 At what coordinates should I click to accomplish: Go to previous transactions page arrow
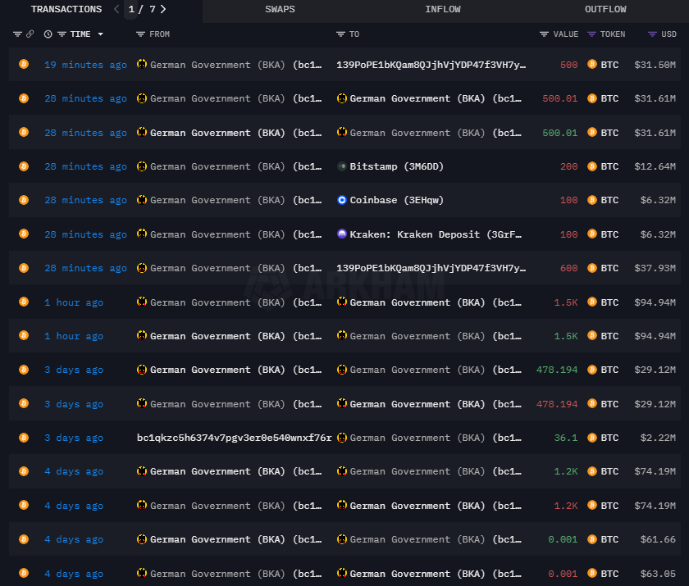pyautogui.click(x=116, y=10)
